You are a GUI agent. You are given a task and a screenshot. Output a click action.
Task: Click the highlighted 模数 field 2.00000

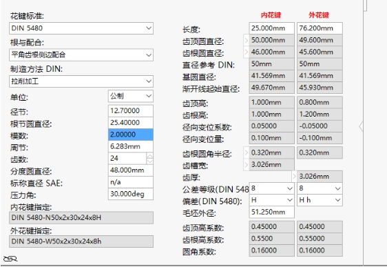pos(131,135)
